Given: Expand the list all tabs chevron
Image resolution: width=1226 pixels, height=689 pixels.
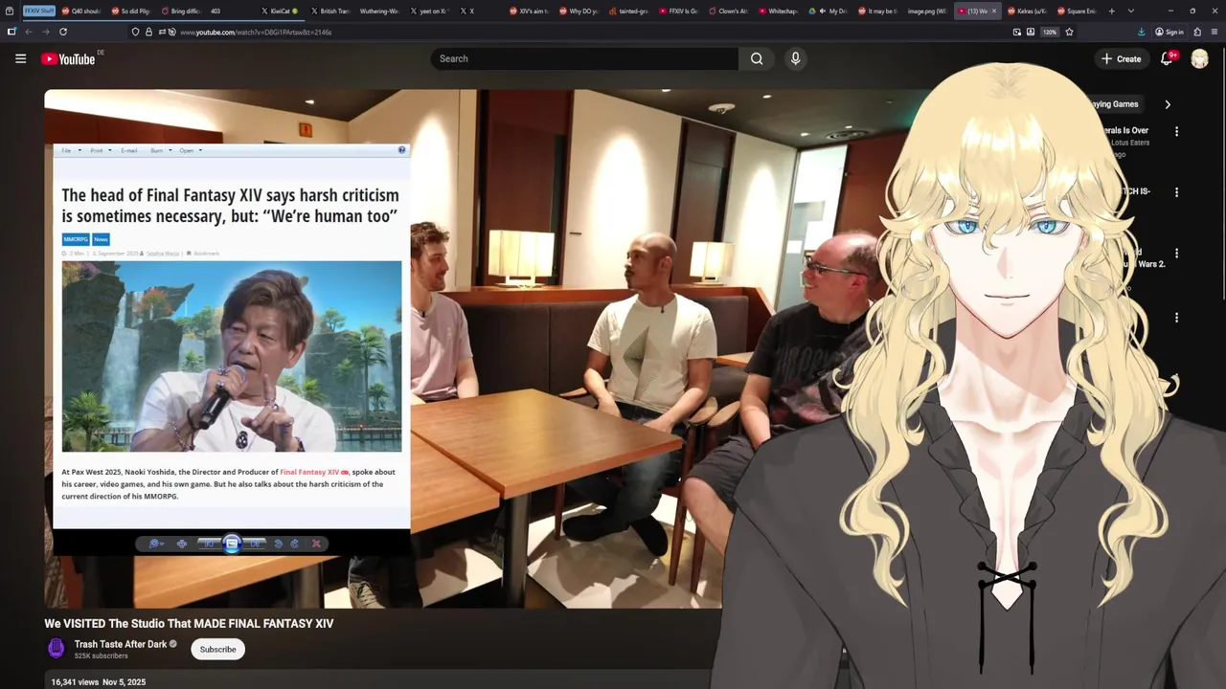Looking at the screenshot, I should (1130, 11).
